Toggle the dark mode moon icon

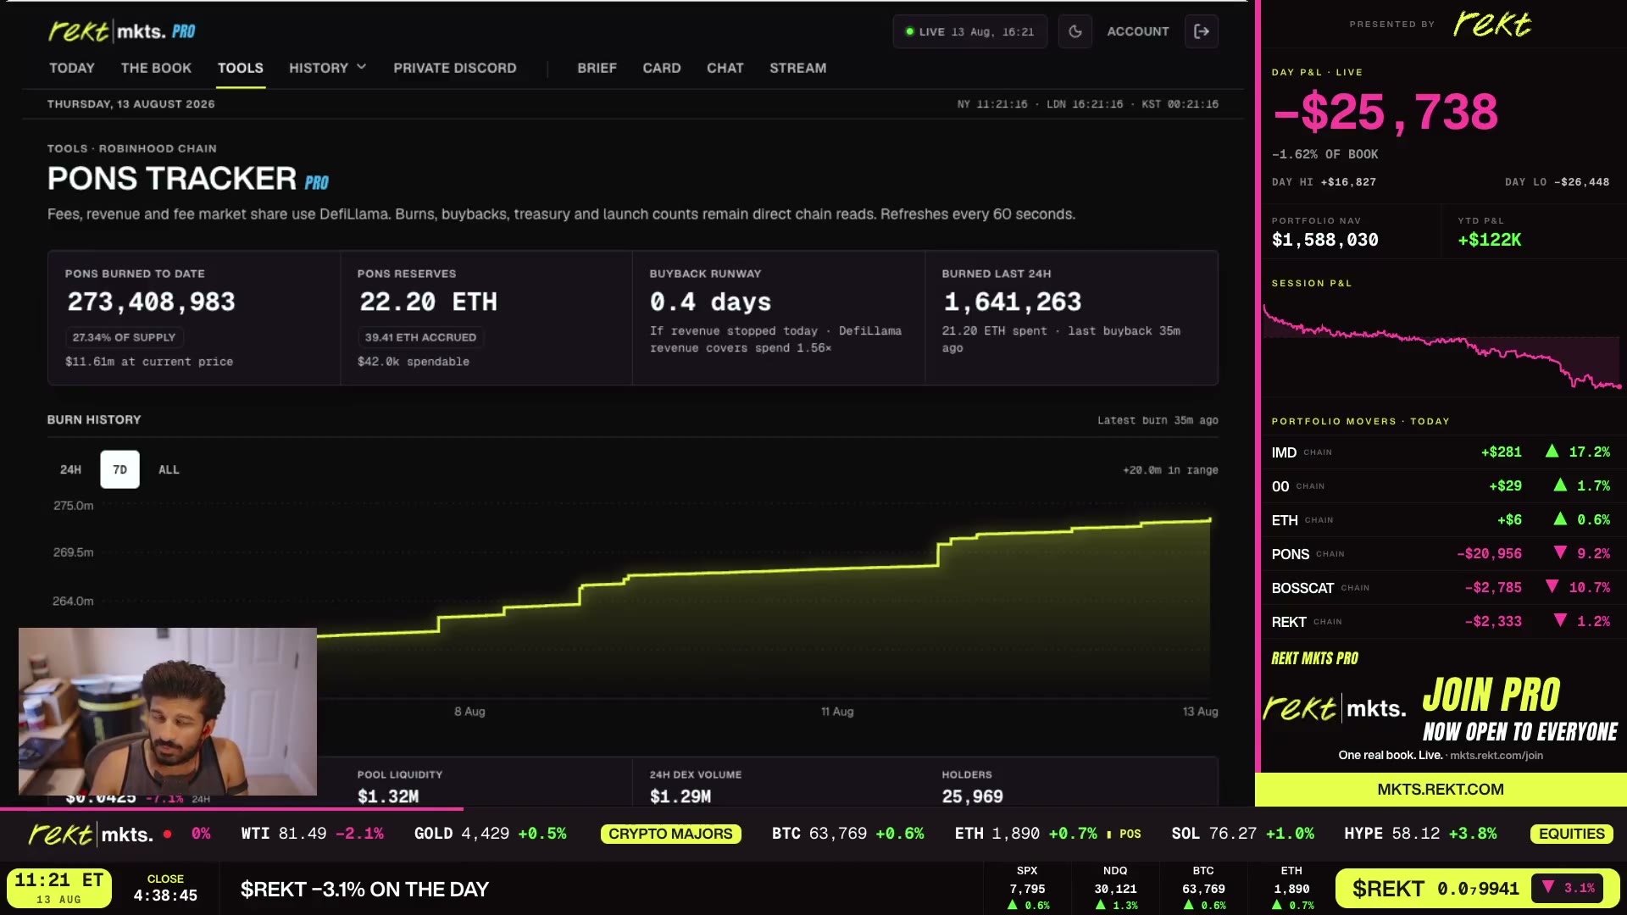1074,31
